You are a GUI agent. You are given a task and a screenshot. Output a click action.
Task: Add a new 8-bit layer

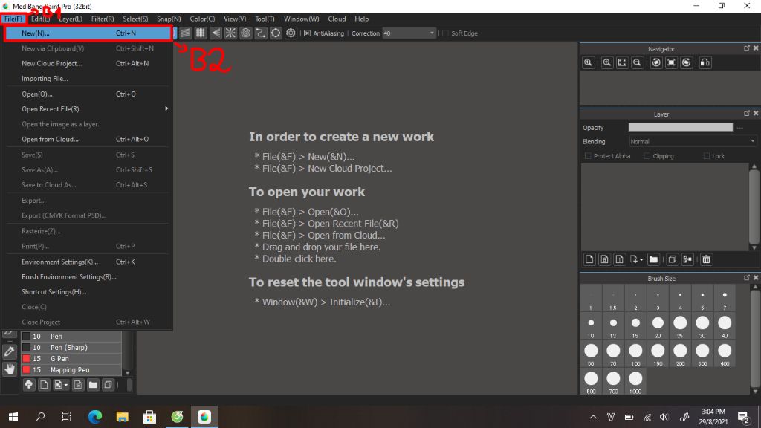(604, 259)
